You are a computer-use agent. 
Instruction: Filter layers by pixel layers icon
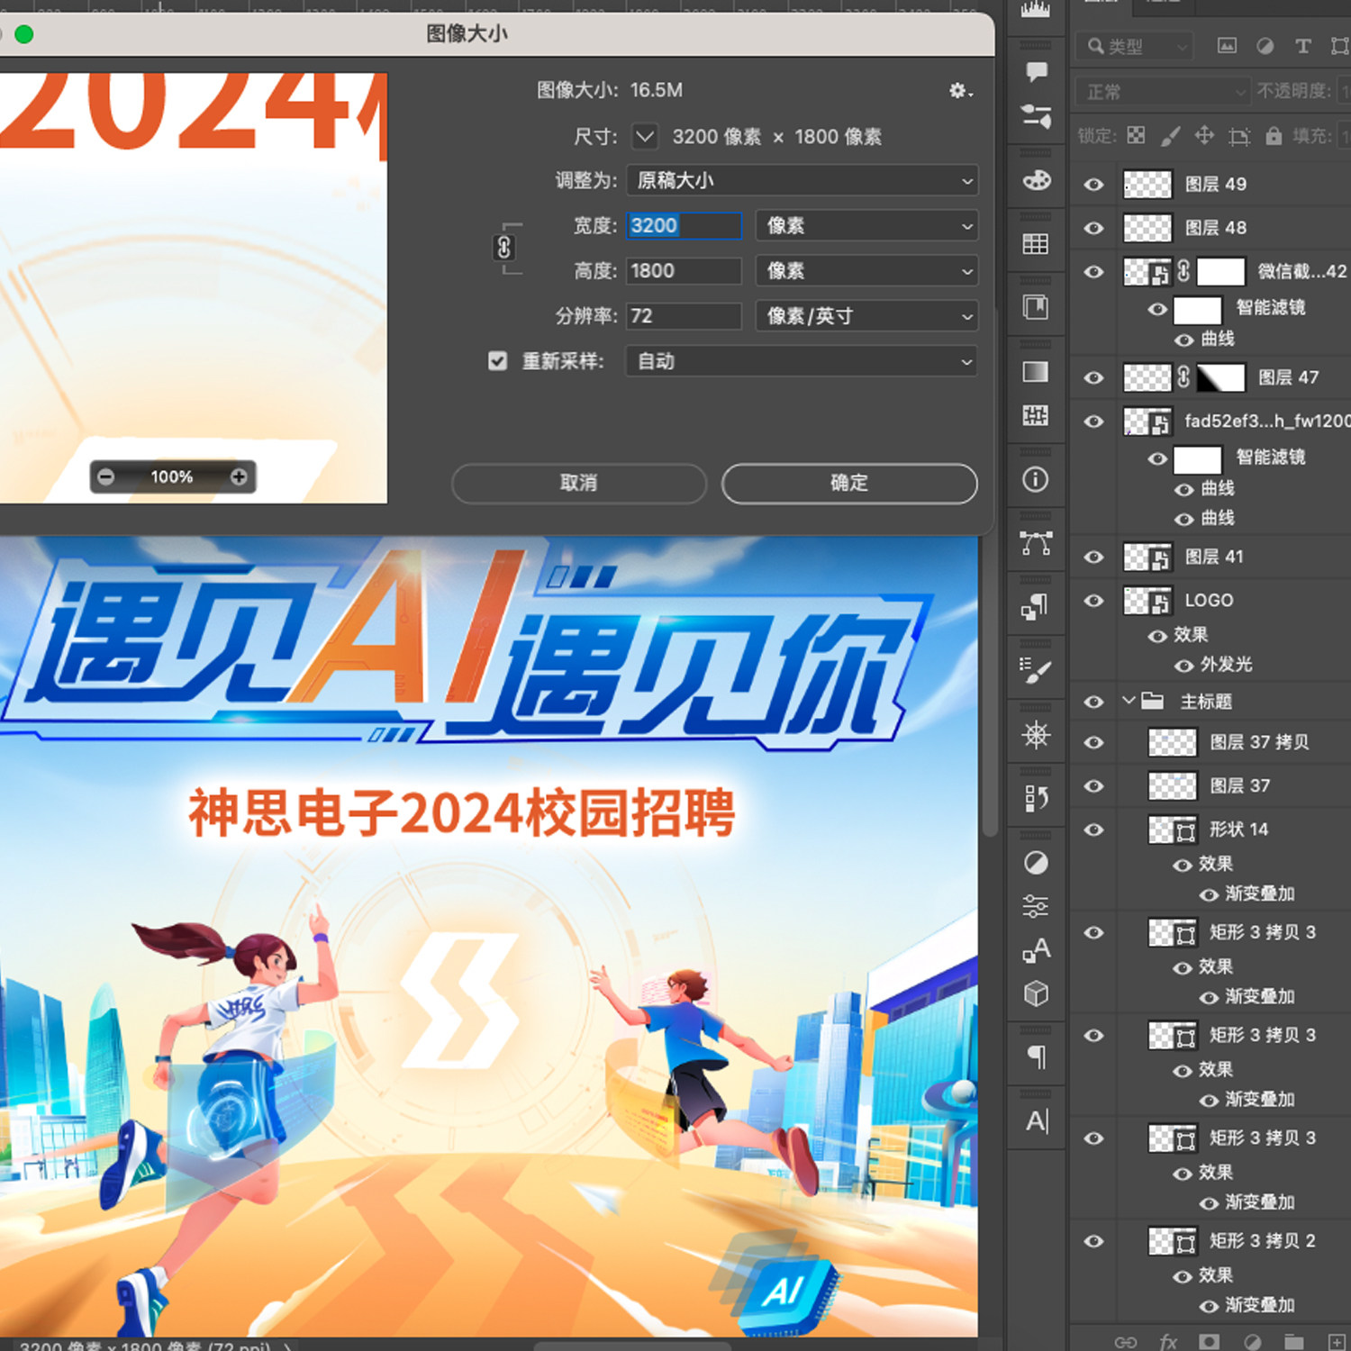point(1227,46)
